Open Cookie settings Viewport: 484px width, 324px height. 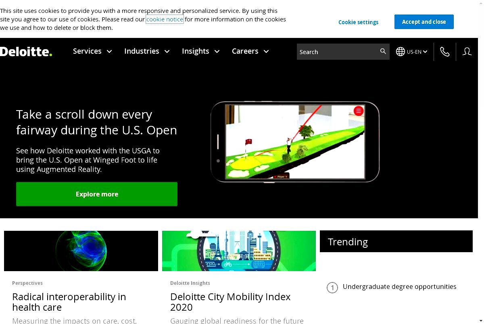358,22
